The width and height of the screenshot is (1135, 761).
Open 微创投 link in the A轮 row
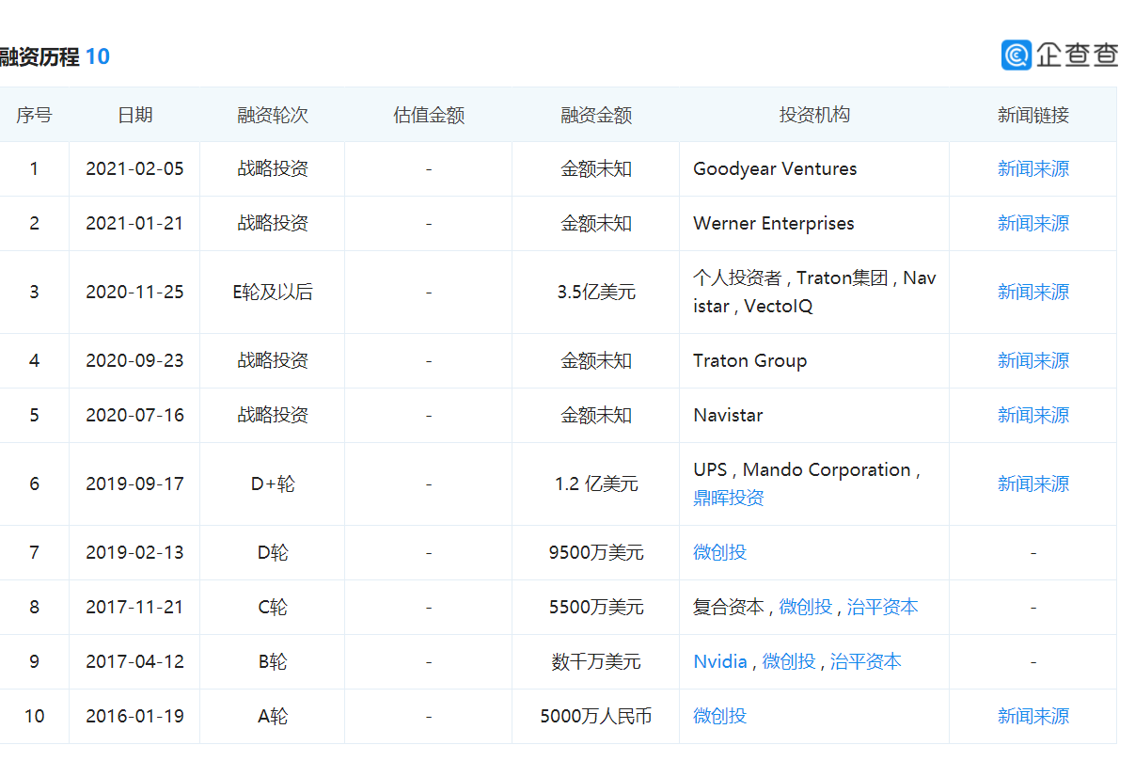[720, 717]
